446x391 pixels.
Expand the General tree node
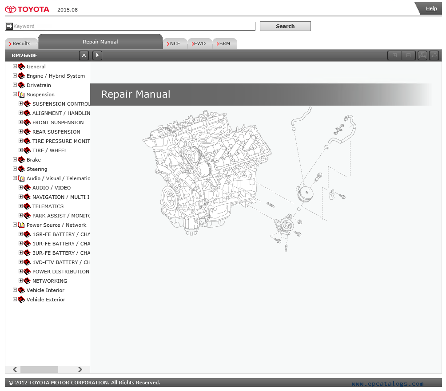[x=15, y=66]
